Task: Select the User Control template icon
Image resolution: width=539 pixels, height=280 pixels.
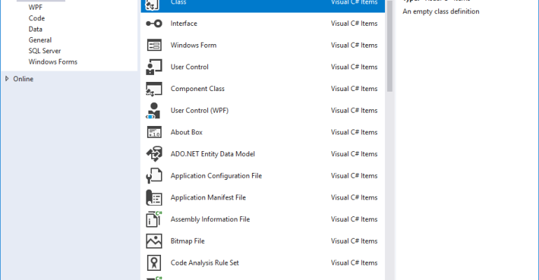Action: pos(154,67)
